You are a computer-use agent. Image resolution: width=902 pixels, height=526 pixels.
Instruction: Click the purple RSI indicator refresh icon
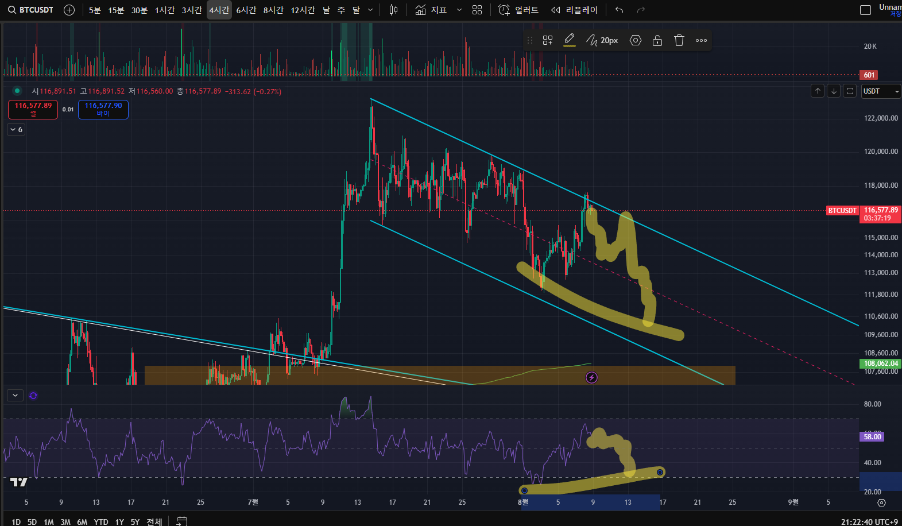[x=33, y=396]
